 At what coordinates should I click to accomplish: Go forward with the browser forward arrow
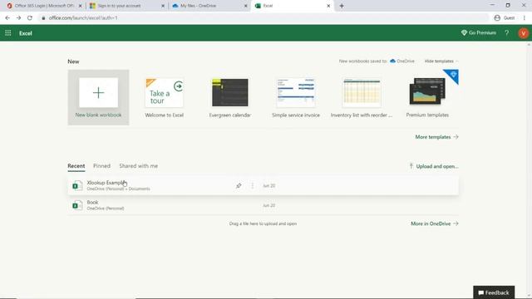[x=18, y=17]
